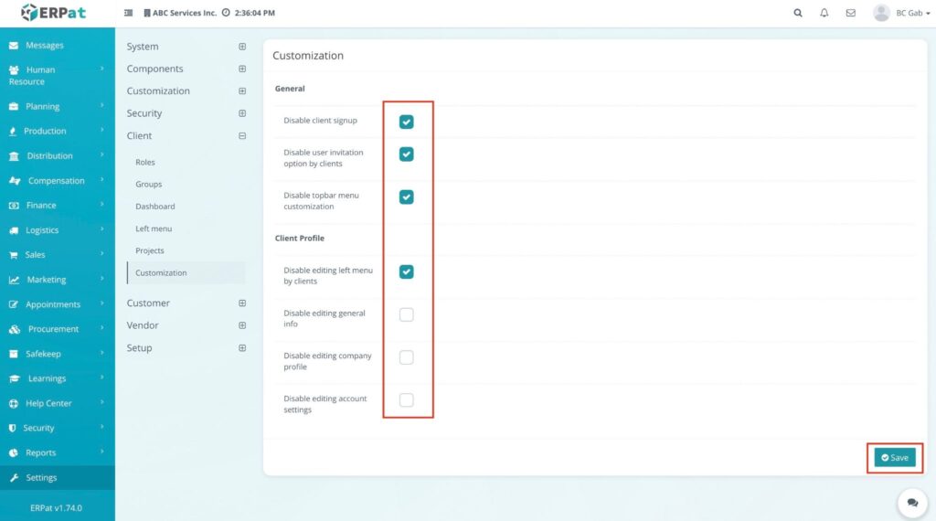
Task: Toggle Disable topbar menu customization checkbox
Action: click(x=407, y=197)
